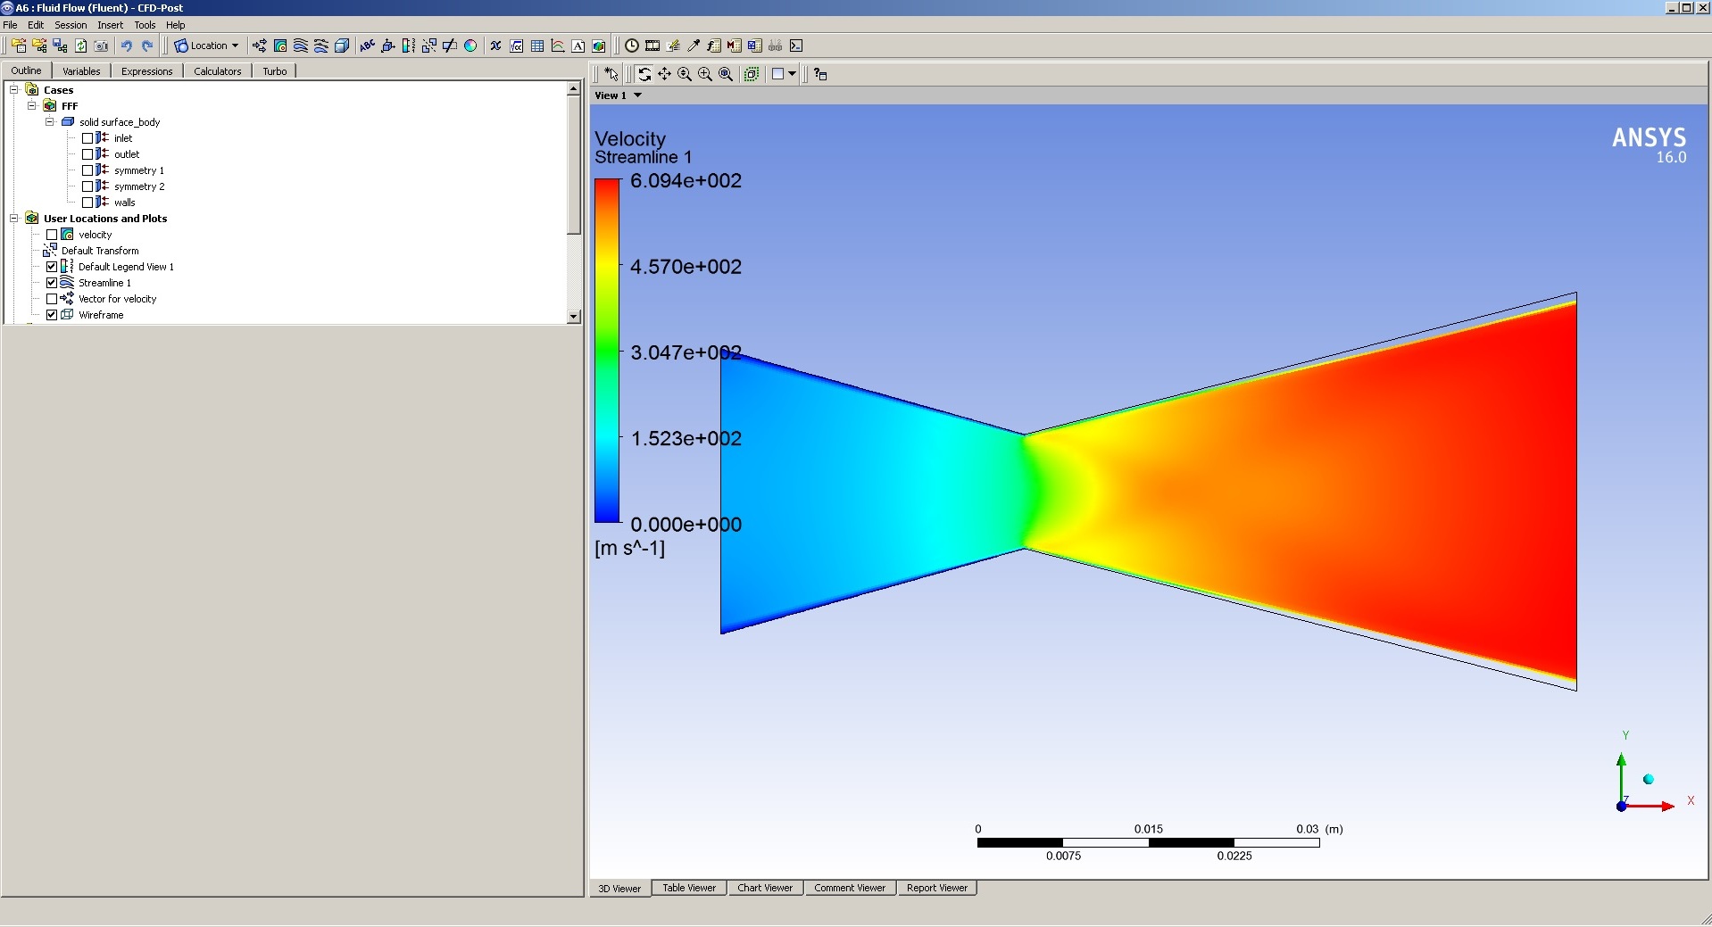Switch to the Expressions tab
This screenshot has width=1712, height=927.
(146, 71)
